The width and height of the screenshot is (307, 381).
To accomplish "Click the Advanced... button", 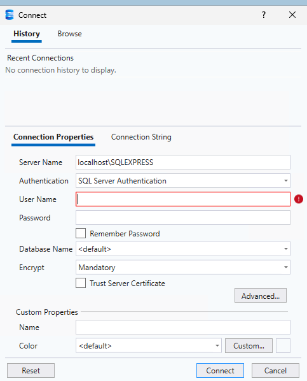I will coord(261,296).
